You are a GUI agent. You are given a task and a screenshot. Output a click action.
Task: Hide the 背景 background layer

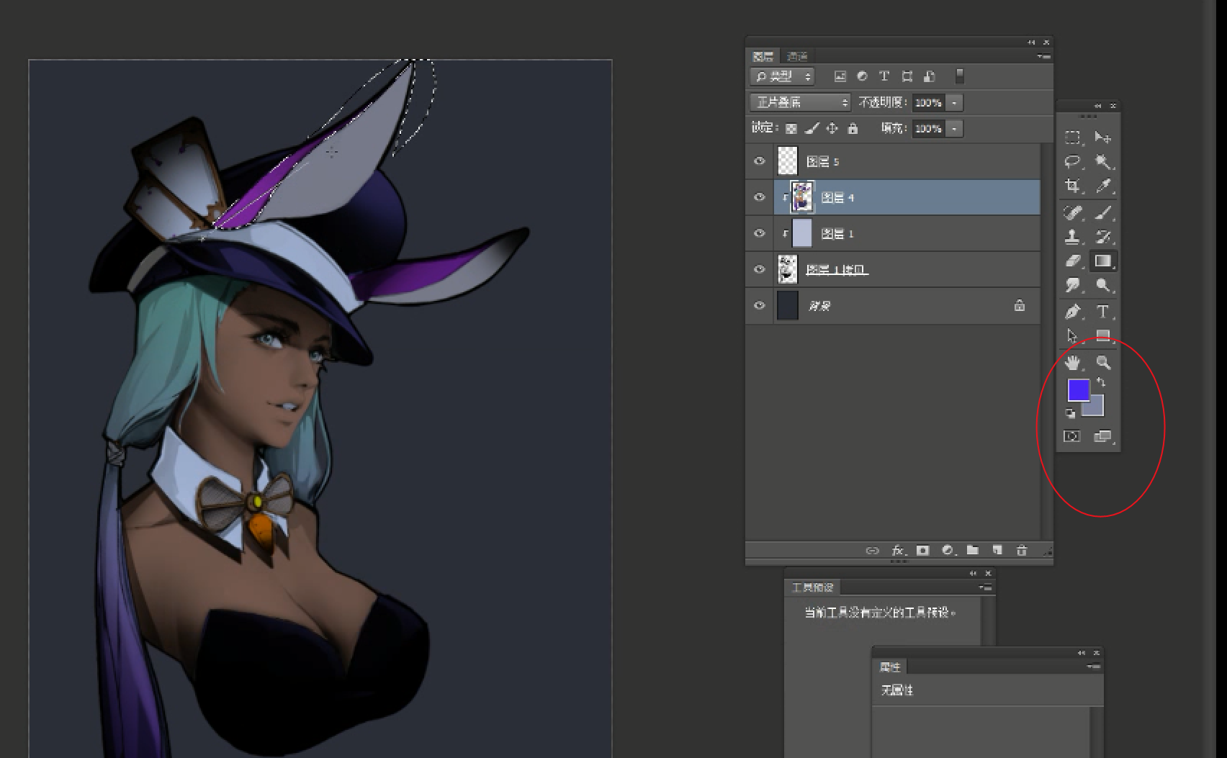(x=759, y=305)
